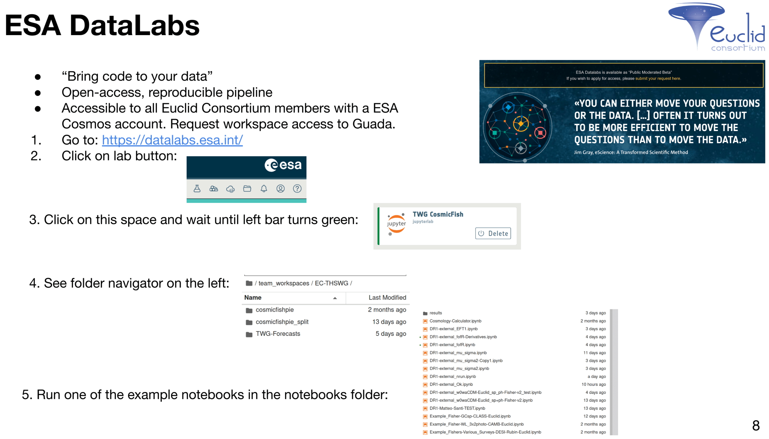Image resolution: width=769 pixels, height=439 pixels.
Task: Click EC-THSWG in breadcrumb path
Action: (331, 283)
